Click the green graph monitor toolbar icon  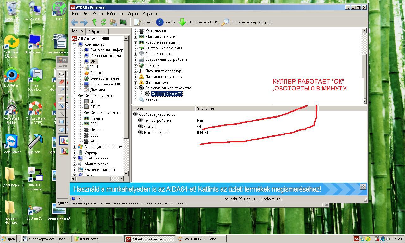click(x=123, y=22)
